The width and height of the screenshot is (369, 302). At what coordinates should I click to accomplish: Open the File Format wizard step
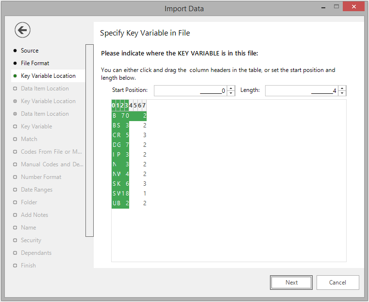(35, 63)
